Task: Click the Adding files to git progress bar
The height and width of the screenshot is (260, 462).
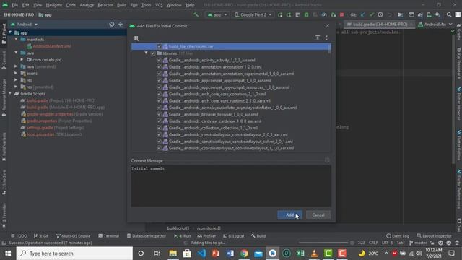Action: click(x=323, y=243)
